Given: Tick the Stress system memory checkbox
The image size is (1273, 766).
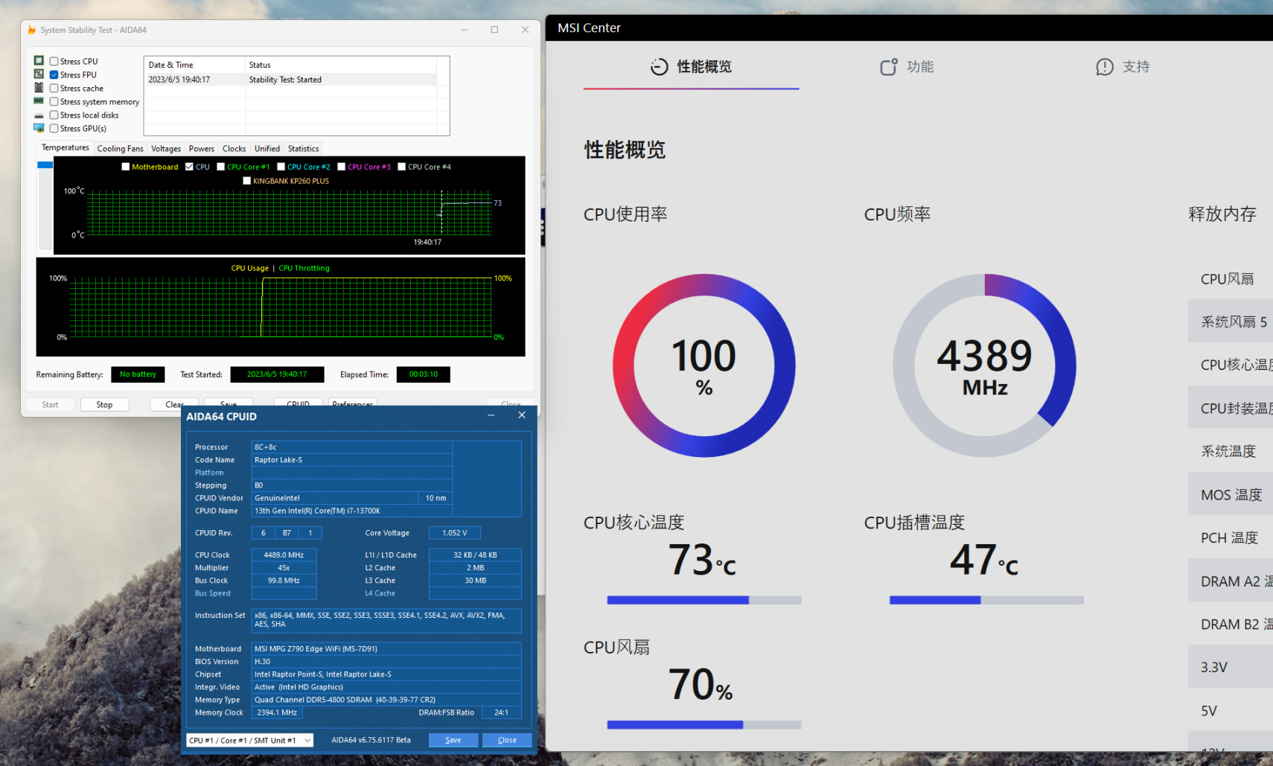Looking at the screenshot, I should click(x=54, y=101).
